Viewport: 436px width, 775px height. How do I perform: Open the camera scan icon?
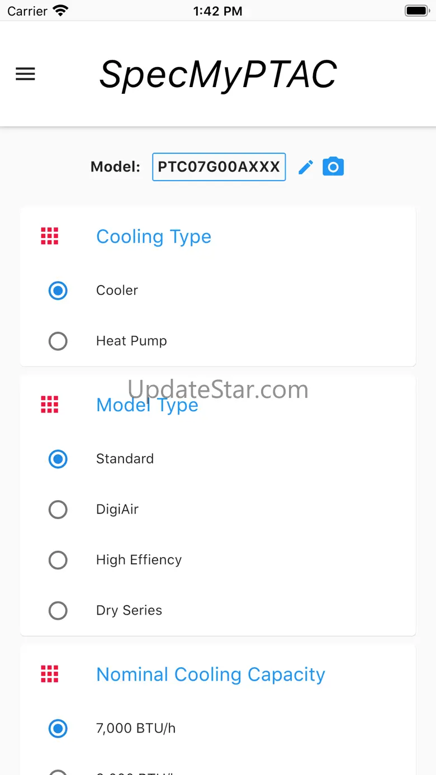(x=333, y=167)
